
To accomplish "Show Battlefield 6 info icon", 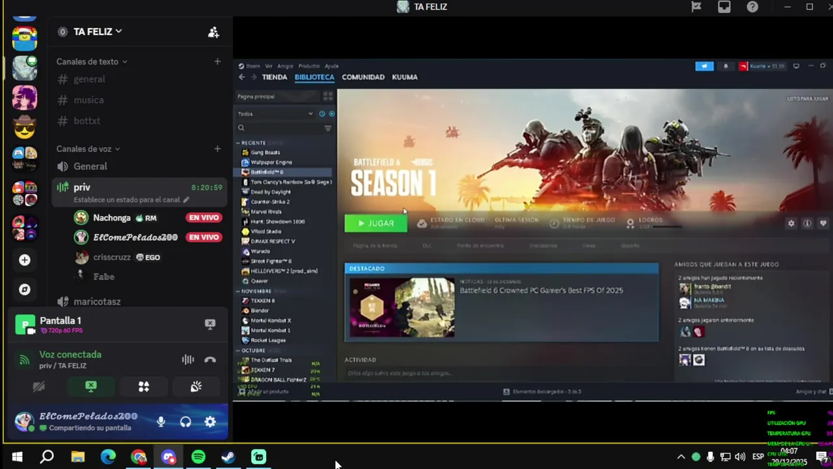I will click(x=807, y=223).
